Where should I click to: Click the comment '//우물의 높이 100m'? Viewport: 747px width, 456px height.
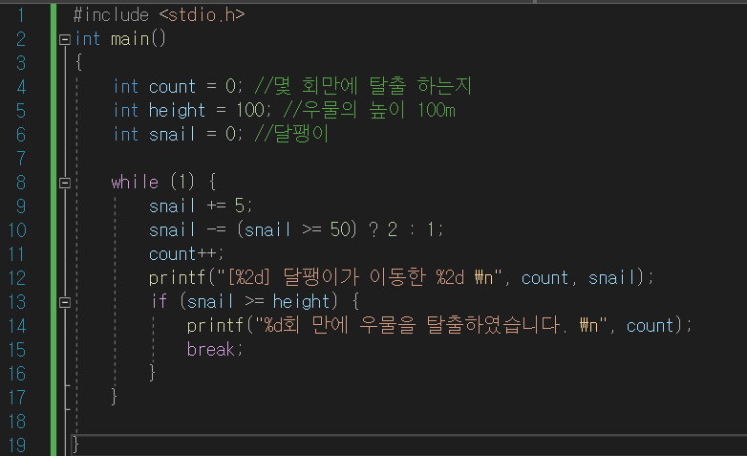[370, 110]
